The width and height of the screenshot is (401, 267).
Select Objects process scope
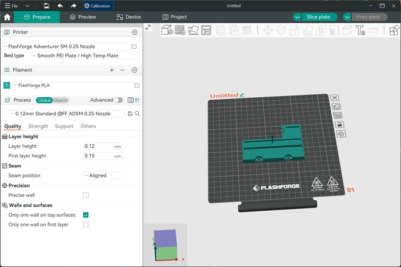click(x=60, y=100)
